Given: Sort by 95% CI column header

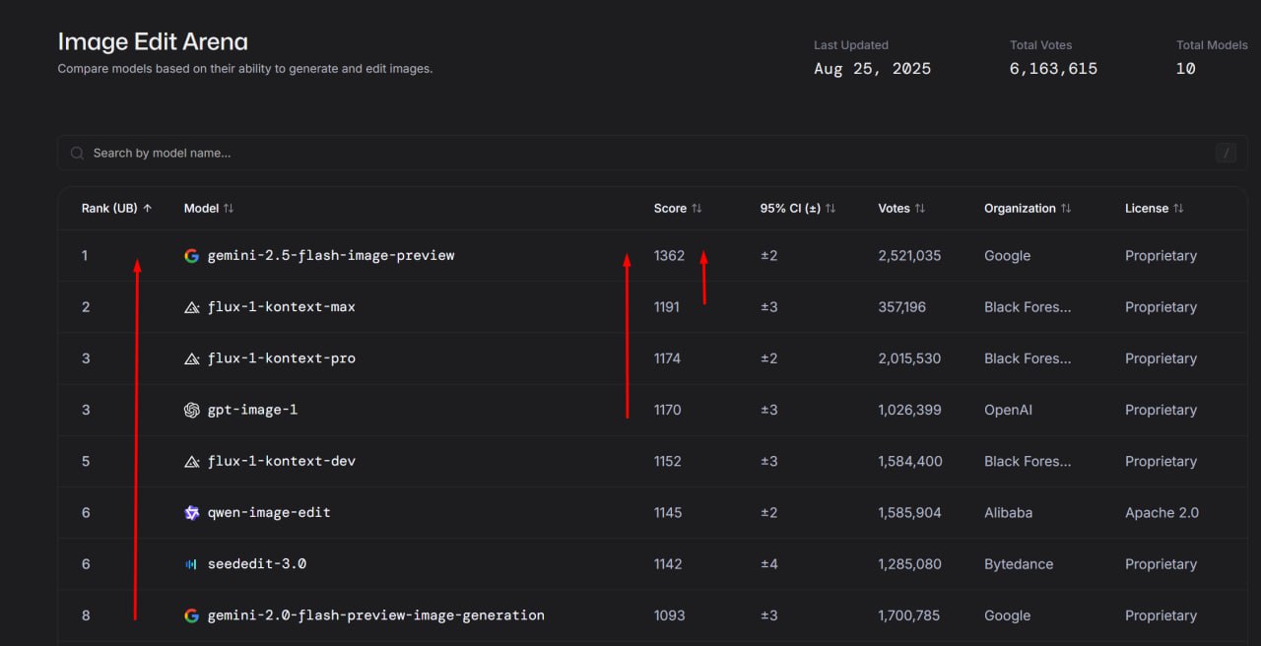Looking at the screenshot, I should coord(798,208).
